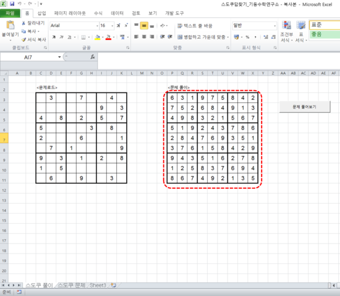Screen dimensions: 340x296
Task: Toggle align text right
Action: pos(152,37)
